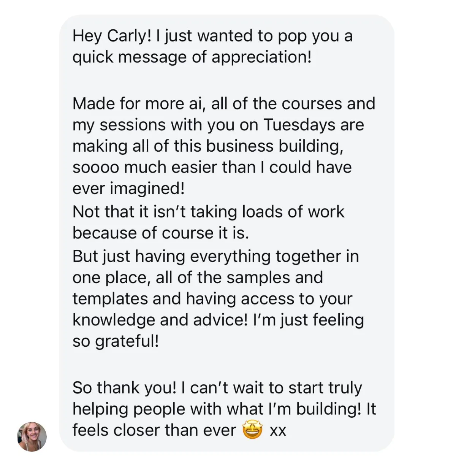Image resolution: width=456 pixels, height=463 pixels.
Task: Click 'knowledge and advice!' text
Action: pos(160,320)
